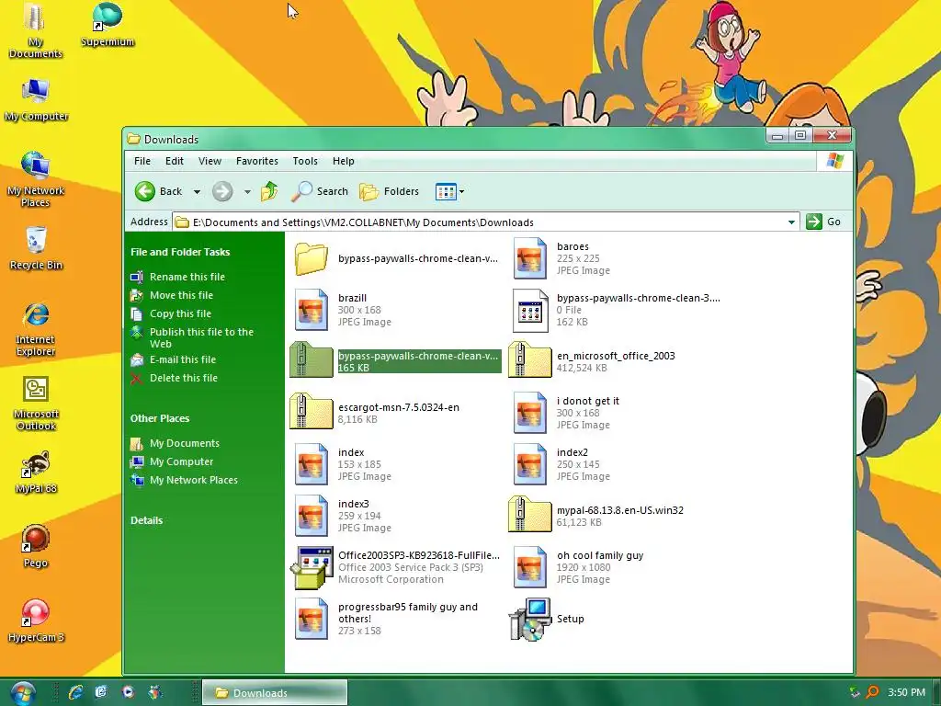941x706 pixels.
Task: Click Move this file
Action: pos(181,295)
